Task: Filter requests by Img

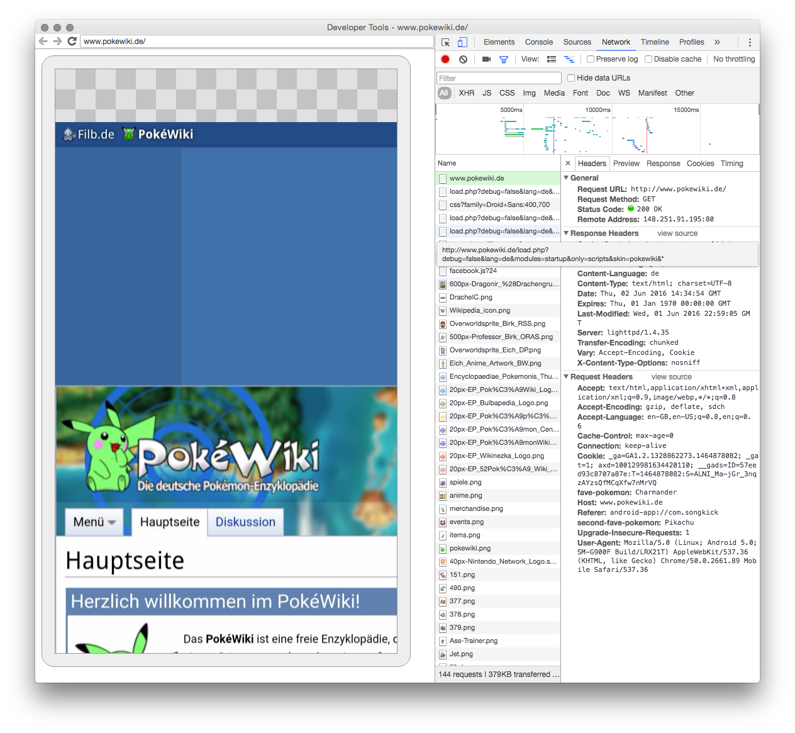Action: point(530,93)
